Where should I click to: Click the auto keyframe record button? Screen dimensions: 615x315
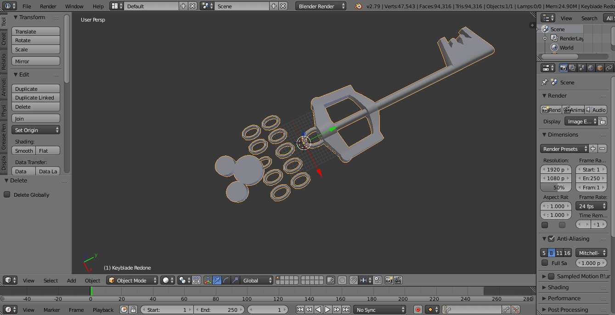[418, 310]
